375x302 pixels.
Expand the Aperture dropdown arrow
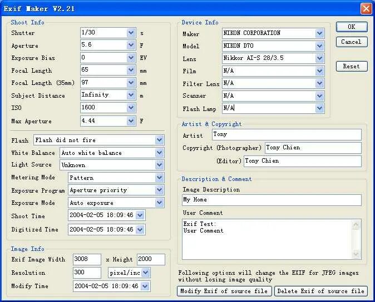point(131,45)
